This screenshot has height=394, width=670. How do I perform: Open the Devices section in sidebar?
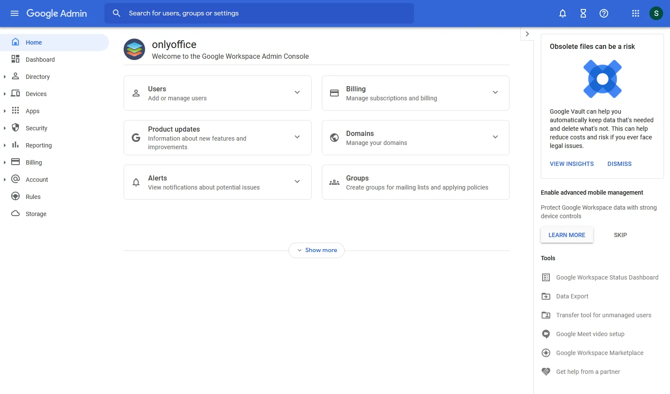pos(36,93)
